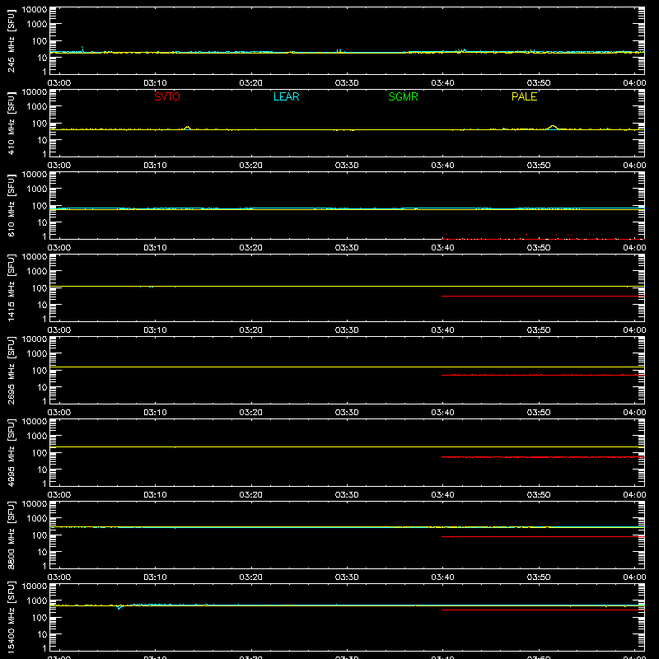Click red SVTO trace in 8800 MHz plot
This screenshot has width=659, height=659.
[543, 537]
